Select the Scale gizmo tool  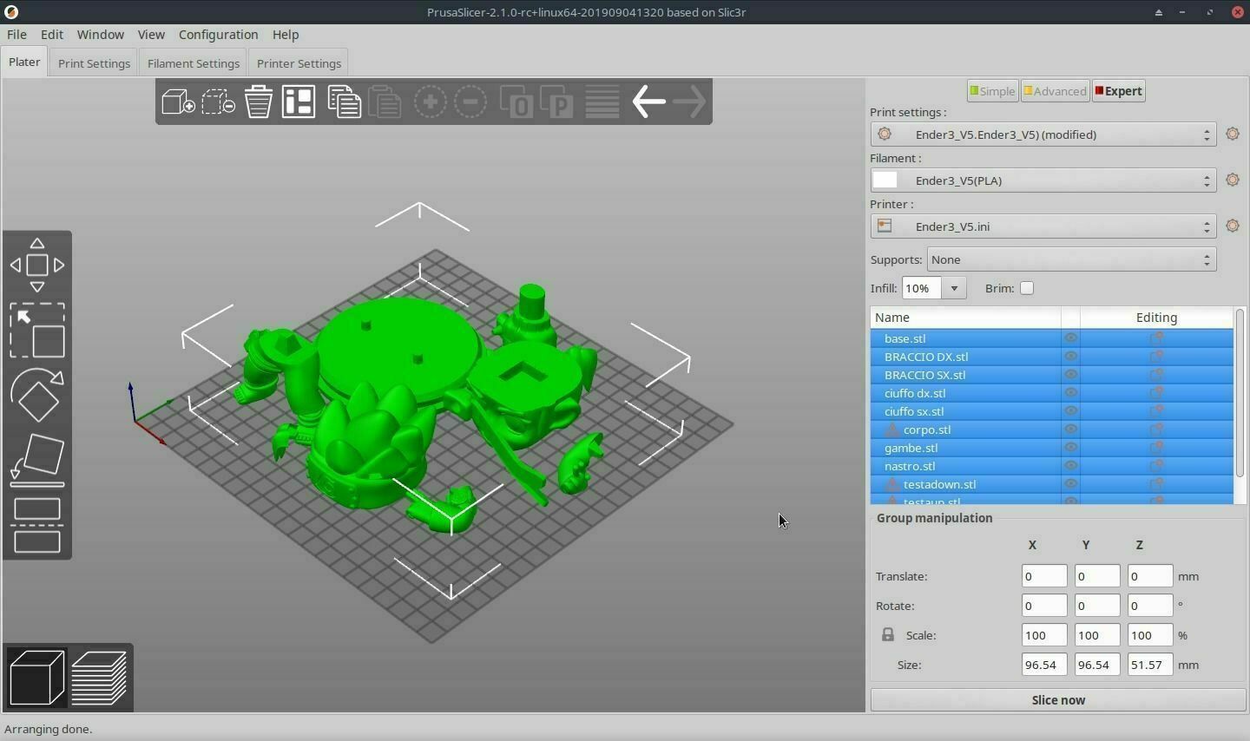[37, 330]
